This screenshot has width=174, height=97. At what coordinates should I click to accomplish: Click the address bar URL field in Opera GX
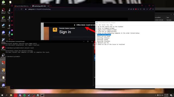click(77, 9)
